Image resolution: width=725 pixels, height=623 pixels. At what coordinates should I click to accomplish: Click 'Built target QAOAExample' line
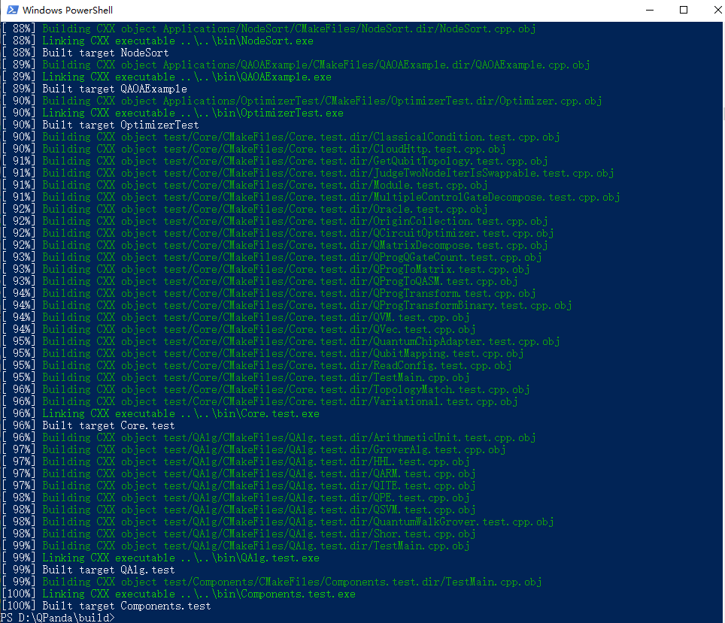[x=94, y=89]
